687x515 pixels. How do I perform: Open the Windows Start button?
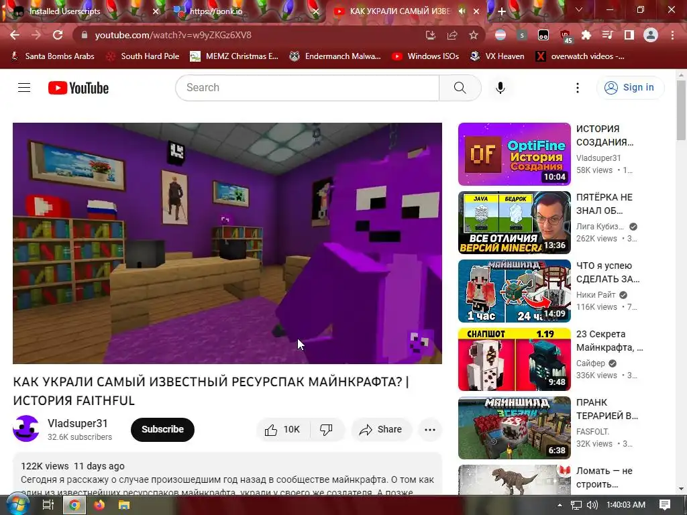coord(17,505)
